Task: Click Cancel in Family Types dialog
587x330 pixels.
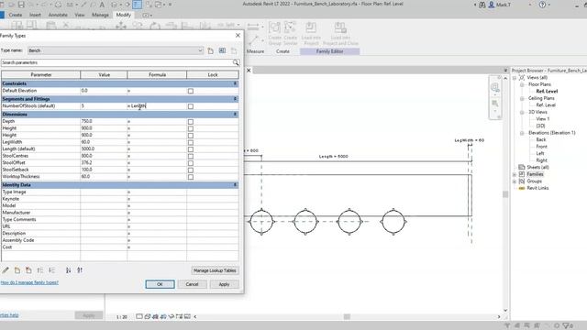Action: coord(192,284)
